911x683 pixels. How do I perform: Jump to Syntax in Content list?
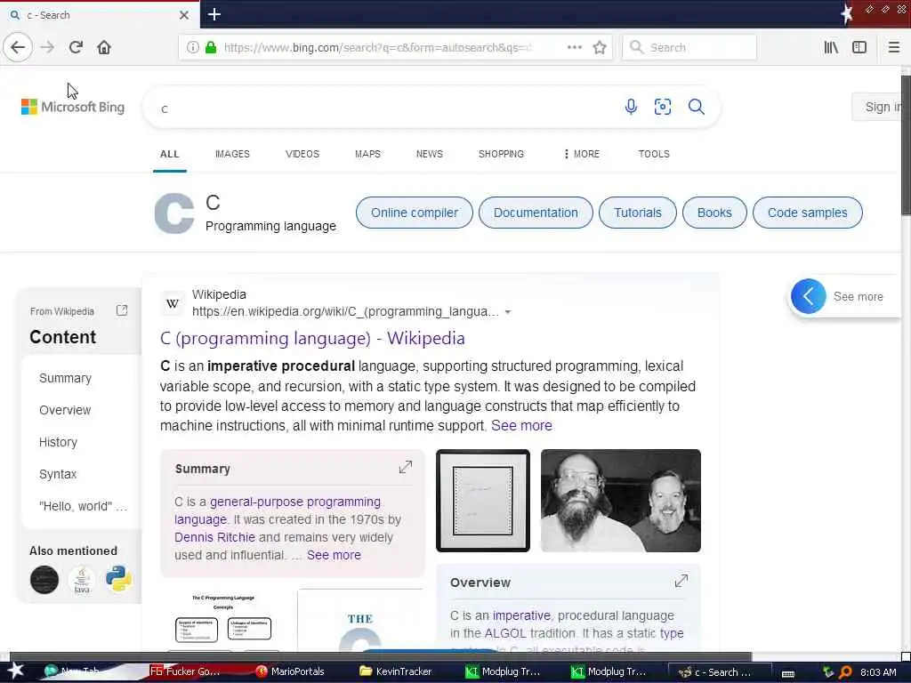click(x=58, y=474)
